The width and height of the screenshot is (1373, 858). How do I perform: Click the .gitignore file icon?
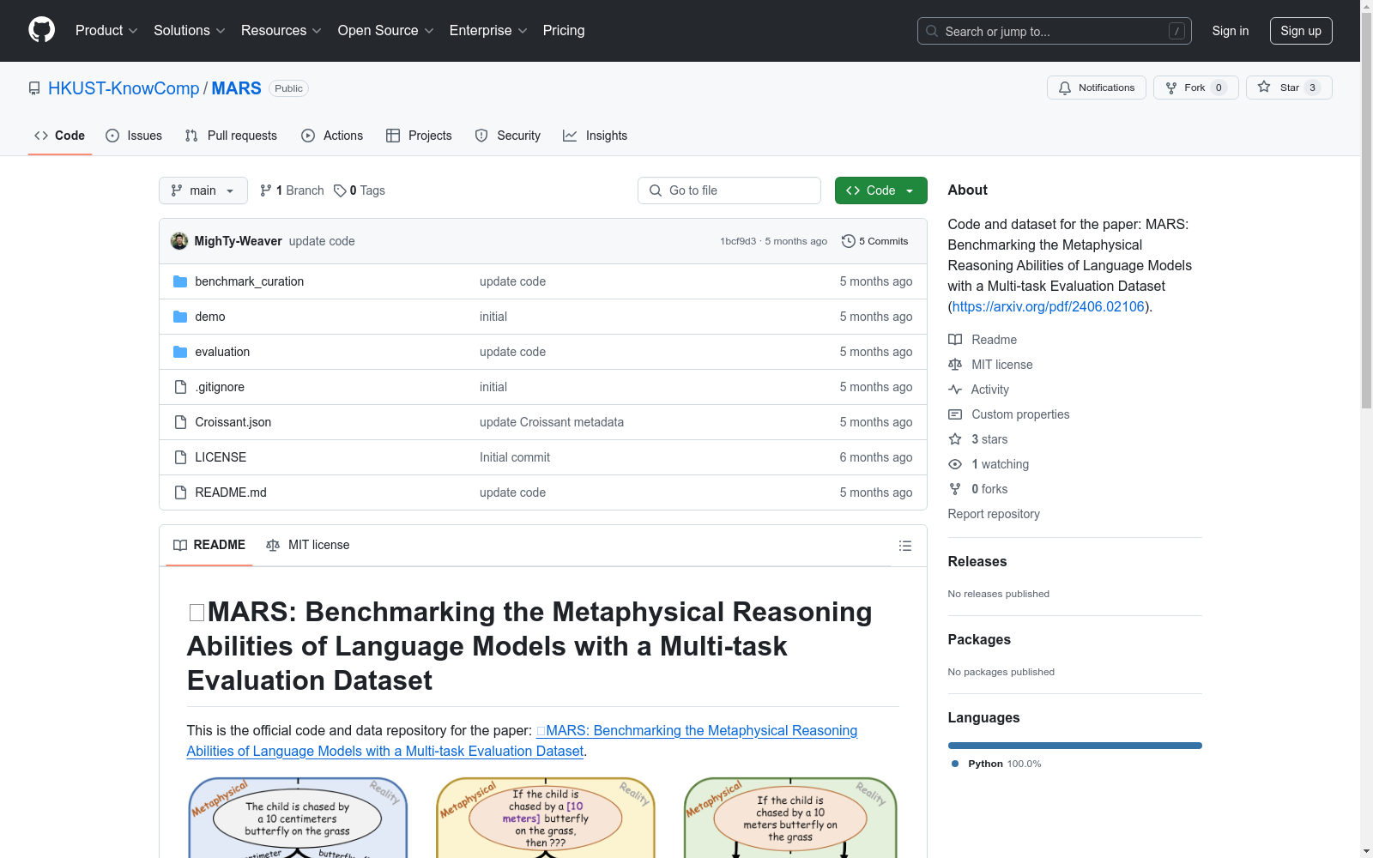(x=180, y=387)
